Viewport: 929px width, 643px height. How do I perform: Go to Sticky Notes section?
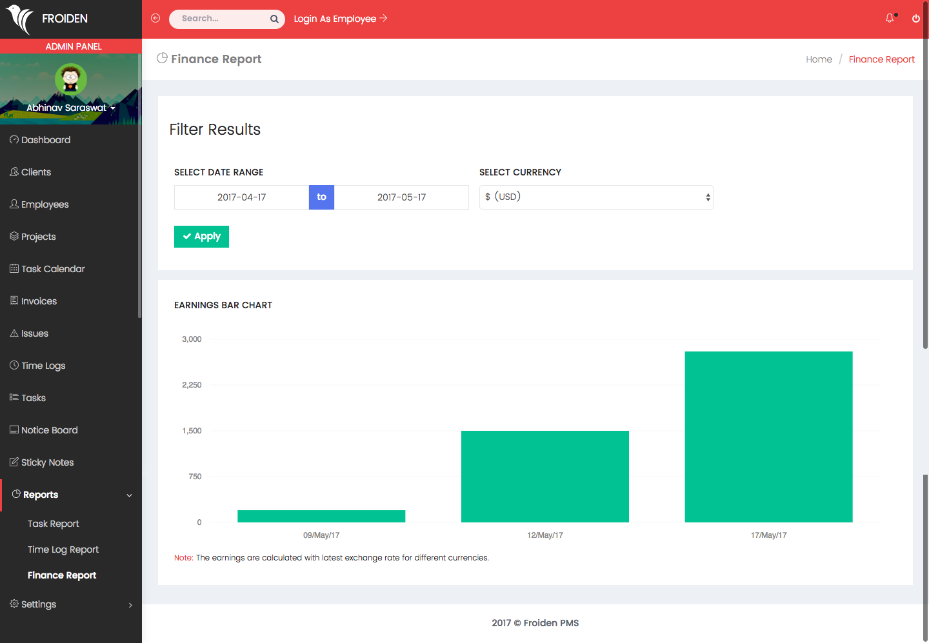(47, 462)
